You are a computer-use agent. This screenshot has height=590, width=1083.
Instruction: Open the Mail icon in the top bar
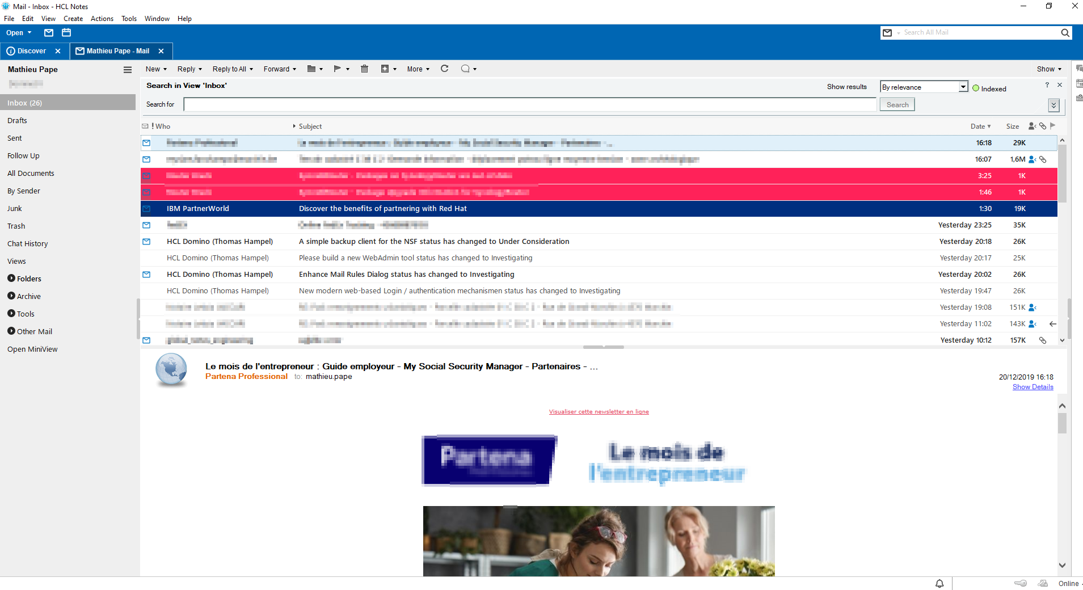pos(49,33)
